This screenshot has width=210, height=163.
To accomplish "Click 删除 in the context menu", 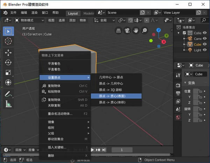I will [x=51, y=155].
